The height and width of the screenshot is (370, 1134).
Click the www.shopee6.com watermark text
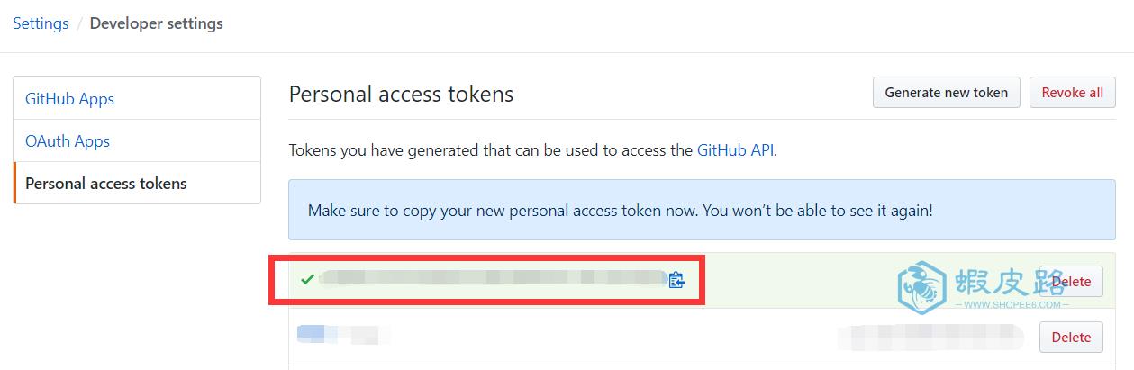pyautogui.click(x=1012, y=305)
